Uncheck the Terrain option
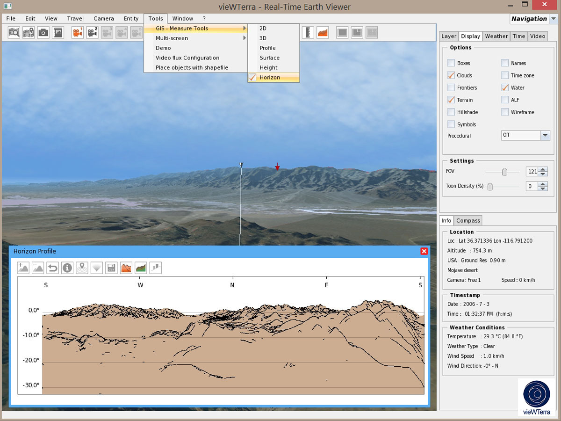The image size is (561, 421). 451,100
